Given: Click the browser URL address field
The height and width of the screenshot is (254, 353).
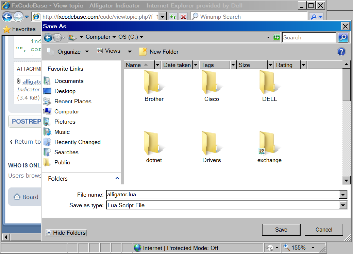Looking at the screenshot, I should [100, 17].
